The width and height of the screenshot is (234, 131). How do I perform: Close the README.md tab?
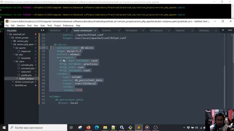pyautogui.click(x=67, y=31)
